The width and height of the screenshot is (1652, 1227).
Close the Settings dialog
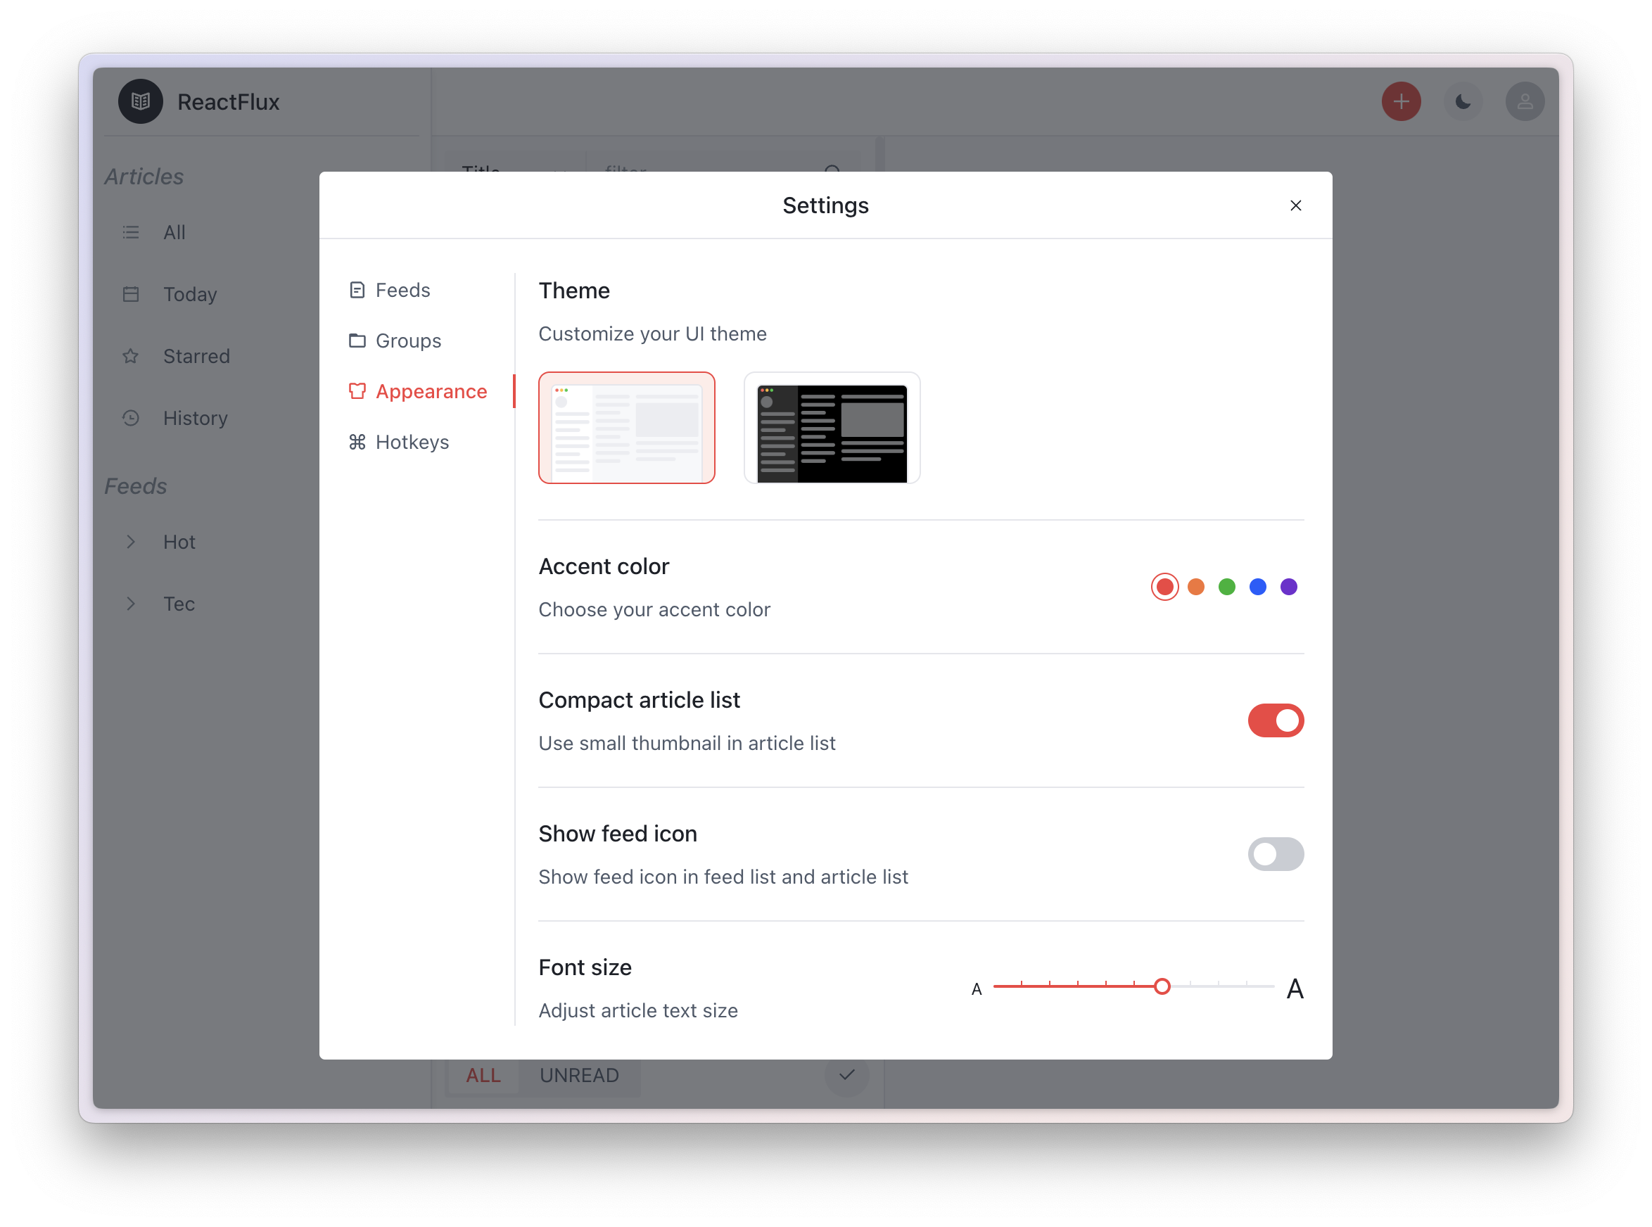click(x=1295, y=205)
